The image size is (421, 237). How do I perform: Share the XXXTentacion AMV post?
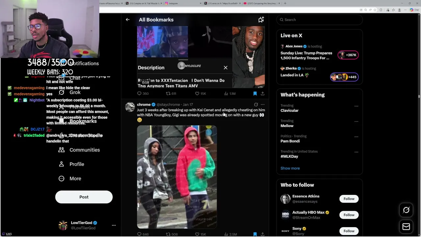[262, 93]
